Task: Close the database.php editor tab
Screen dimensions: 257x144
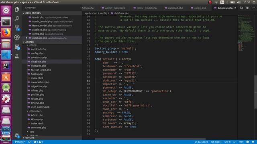Action: pos(235,8)
